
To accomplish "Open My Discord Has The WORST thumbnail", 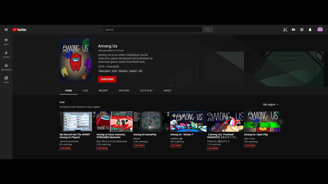I will tap(78, 122).
